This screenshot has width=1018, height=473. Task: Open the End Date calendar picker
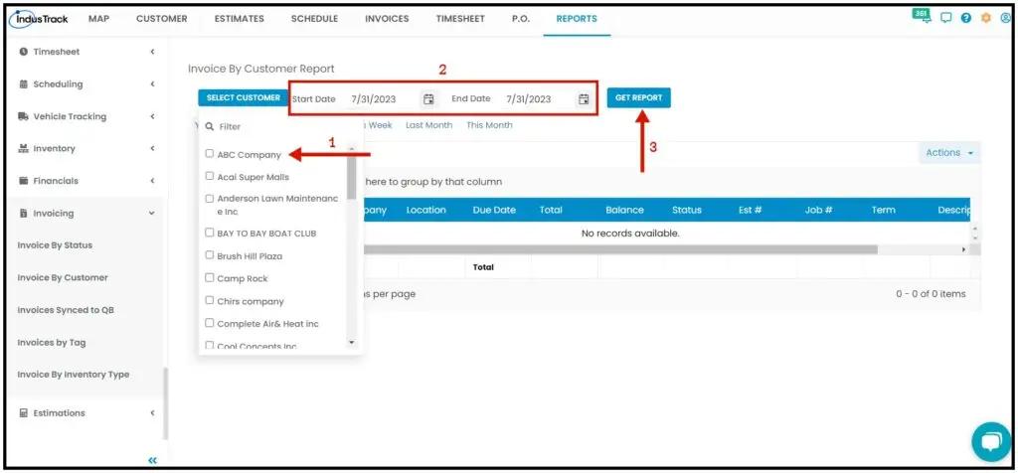click(x=584, y=99)
